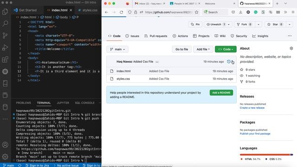Expand the main branch selector
This screenshot has height=167, width=297.
click(117, 49)
